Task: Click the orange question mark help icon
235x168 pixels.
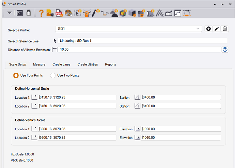Action: coord(42,13)
